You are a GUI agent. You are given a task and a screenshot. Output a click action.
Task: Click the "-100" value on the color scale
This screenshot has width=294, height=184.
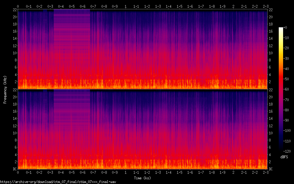click(x=287, y=131)
